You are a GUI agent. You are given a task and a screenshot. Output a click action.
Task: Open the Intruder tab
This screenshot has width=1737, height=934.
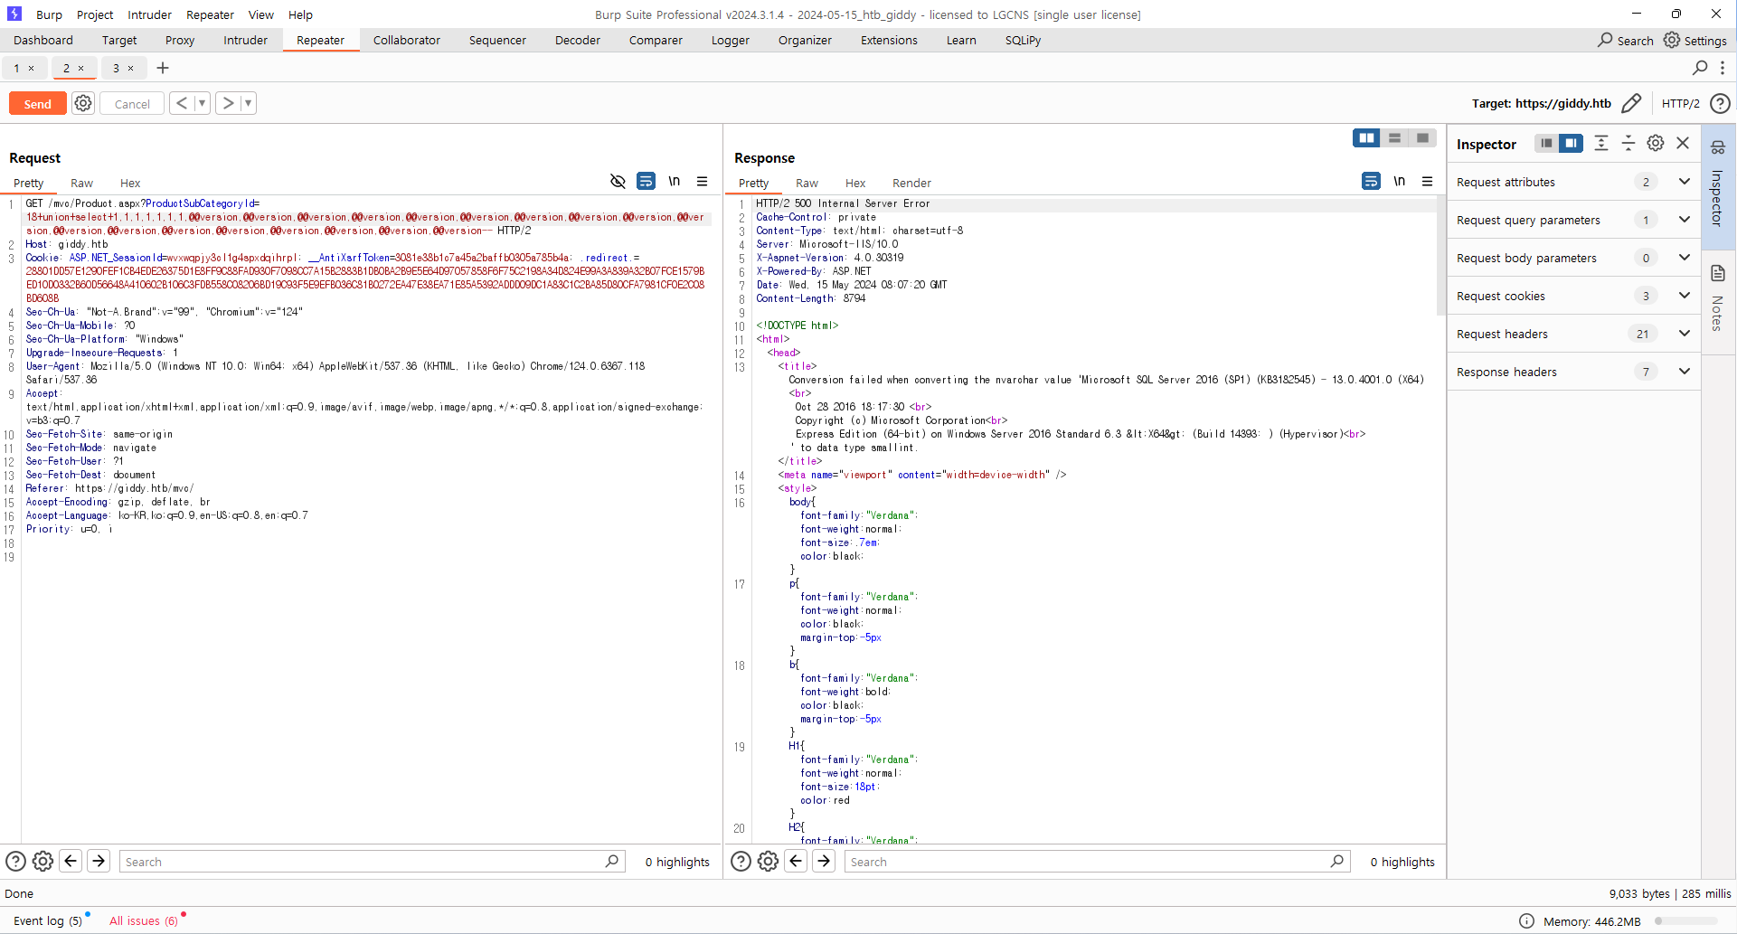pyautogui.click(x=245, y=40)
